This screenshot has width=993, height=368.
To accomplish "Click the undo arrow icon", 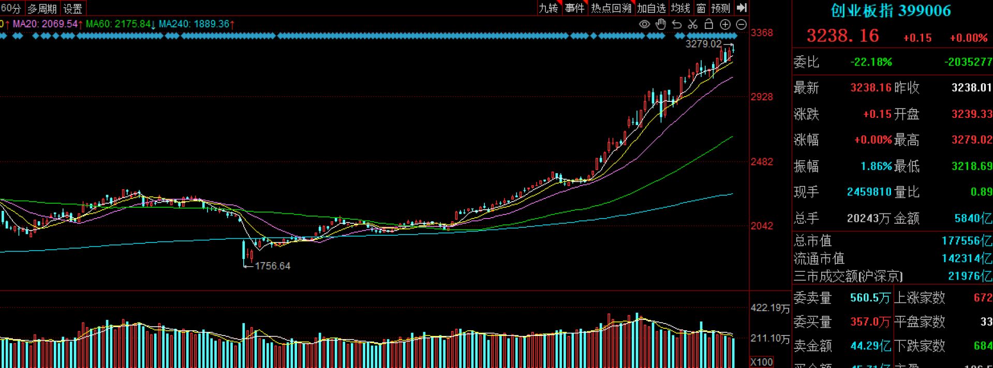I will tap(677, 24).
